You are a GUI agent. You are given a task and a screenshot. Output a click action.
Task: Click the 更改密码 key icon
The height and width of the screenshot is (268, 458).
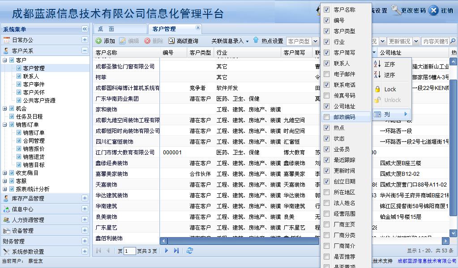395,10
